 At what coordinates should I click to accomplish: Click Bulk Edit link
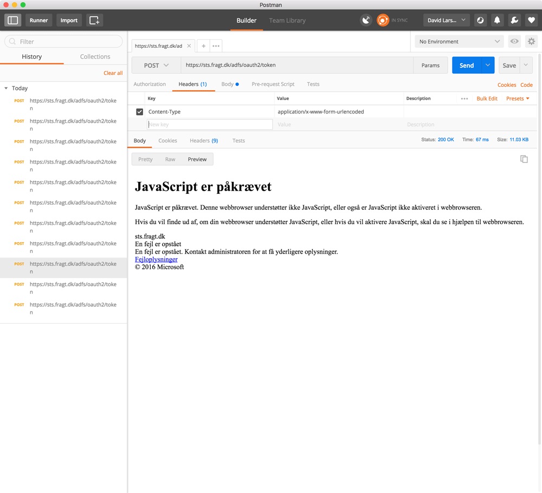pos(487,99)
